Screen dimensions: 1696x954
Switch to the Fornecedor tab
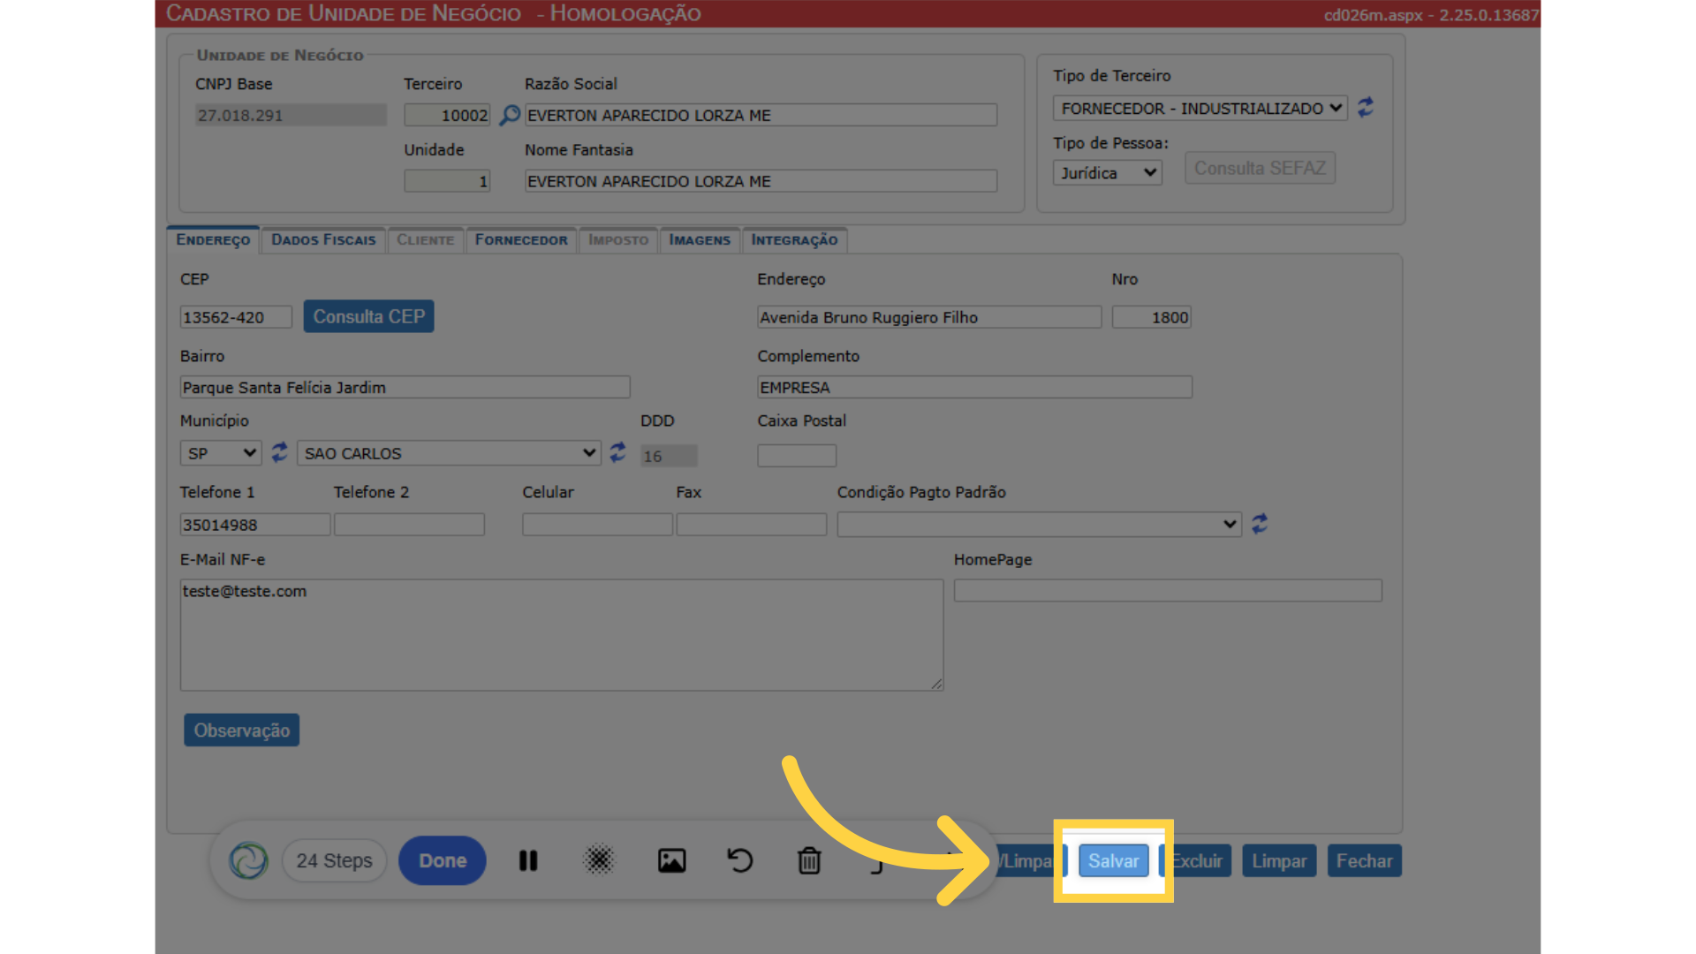521,239
